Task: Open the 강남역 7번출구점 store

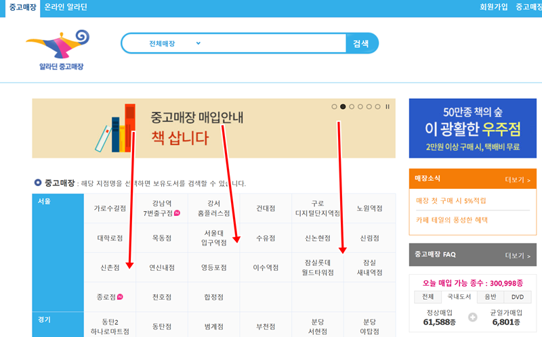Action: point(162,208)
